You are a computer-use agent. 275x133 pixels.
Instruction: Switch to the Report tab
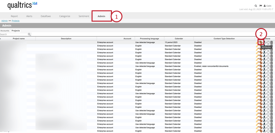[14, 16]
